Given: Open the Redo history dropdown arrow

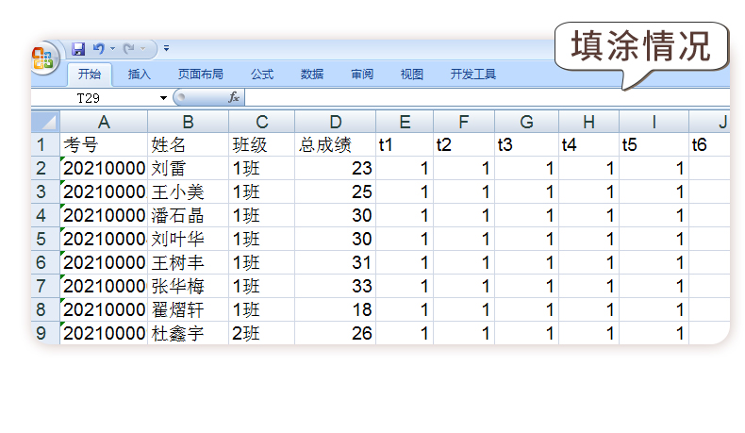Looking at the screenshot, I should click(x=143, y=48).
